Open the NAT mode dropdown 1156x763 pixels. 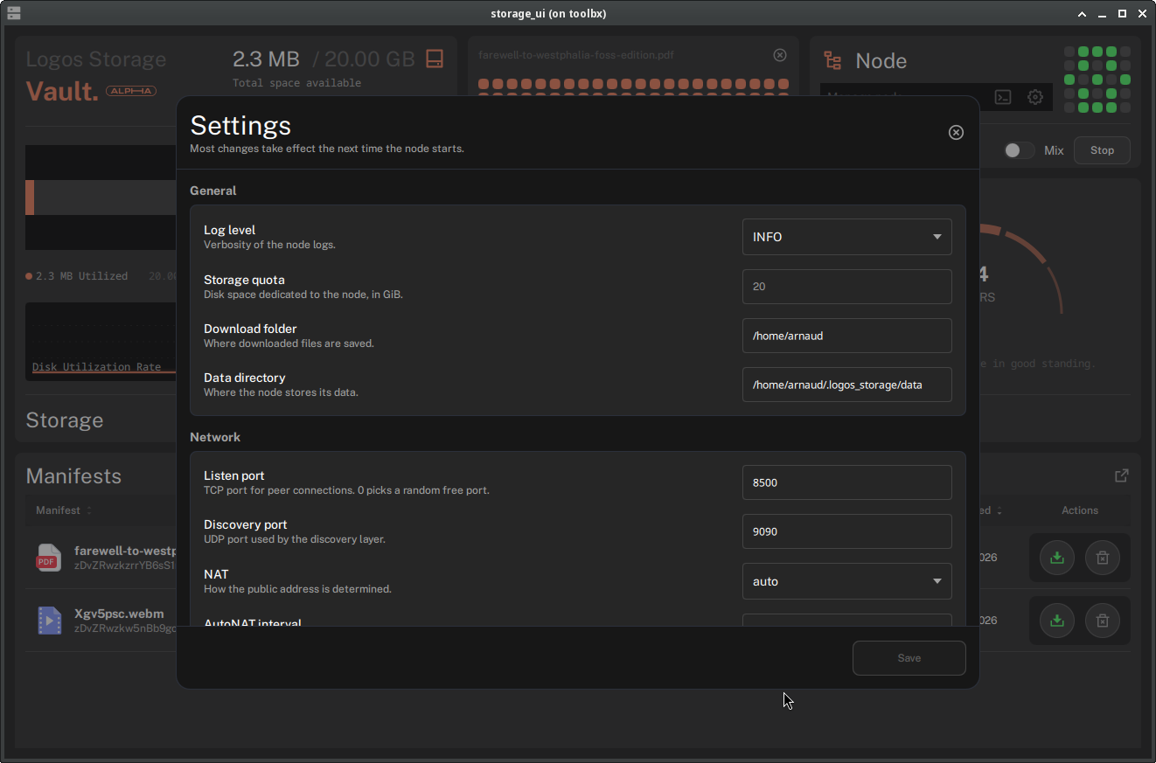(x=846, y=581)
